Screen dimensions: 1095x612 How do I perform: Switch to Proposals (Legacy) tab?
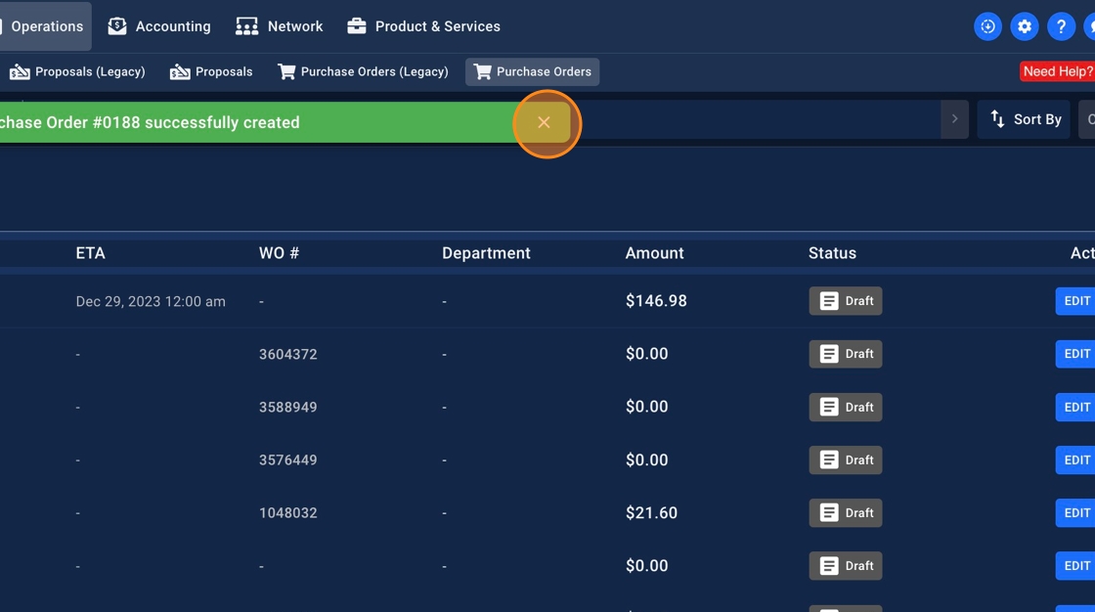coord(77,72)
